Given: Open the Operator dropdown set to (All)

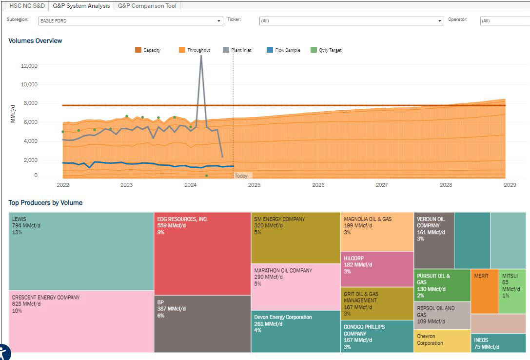Looking at the screenshot, I should [x=505, y=20].
